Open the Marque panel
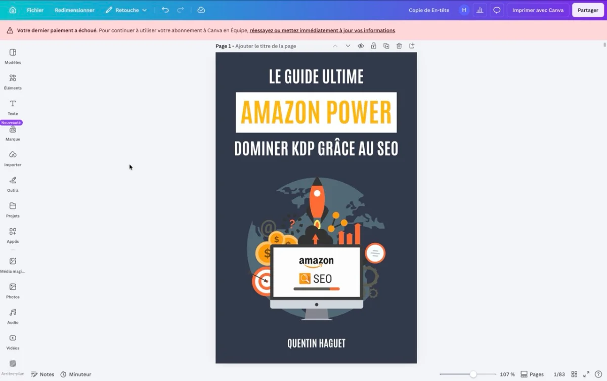This screenshot has height=381, width=607. tap(13, 134)
